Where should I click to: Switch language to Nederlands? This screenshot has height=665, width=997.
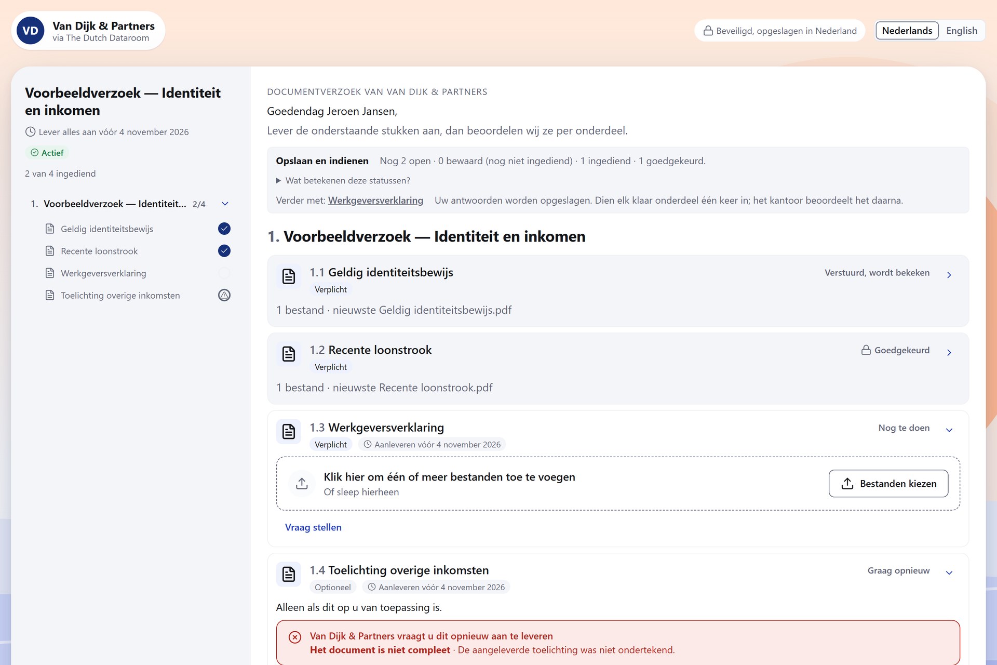[907, 31]
